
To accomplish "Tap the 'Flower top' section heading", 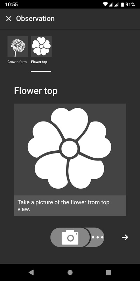I will pos(36,91).
